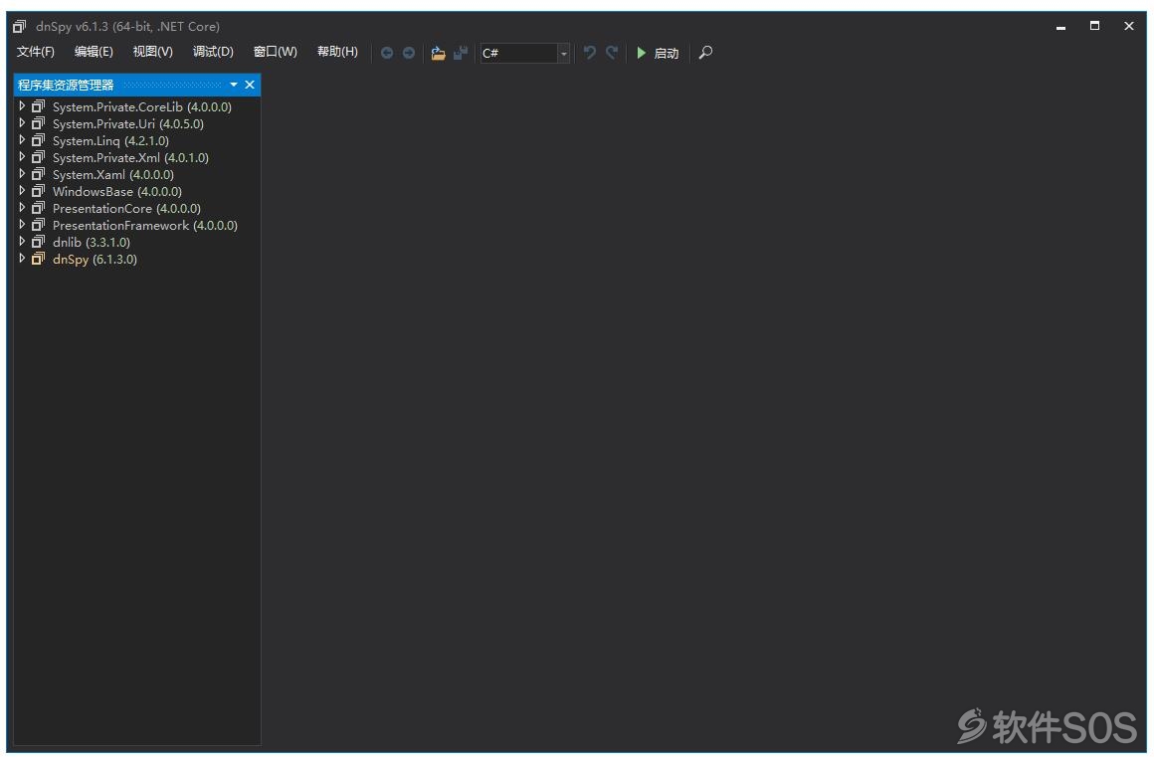
Task: Click the System.Private.CoreLib assembly icon
Action: point(38,106)
